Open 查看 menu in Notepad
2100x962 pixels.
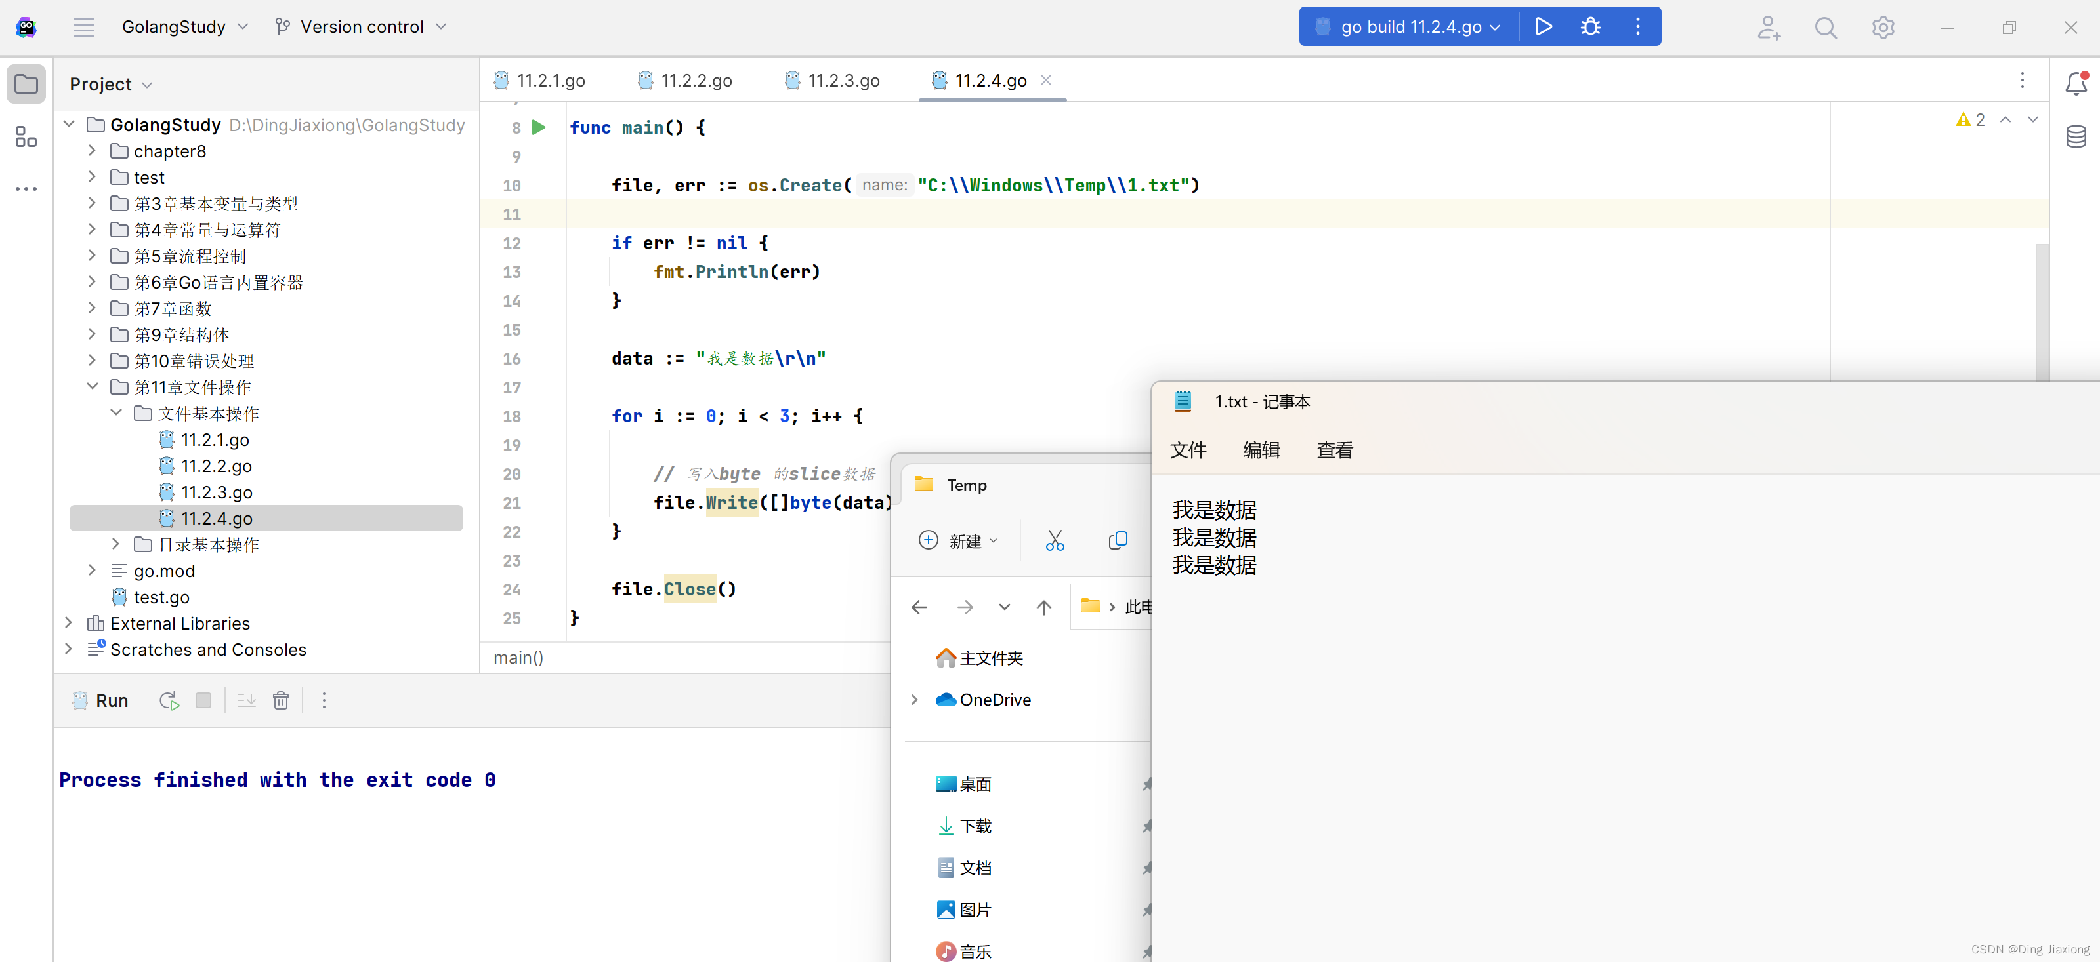[1335, 450]
